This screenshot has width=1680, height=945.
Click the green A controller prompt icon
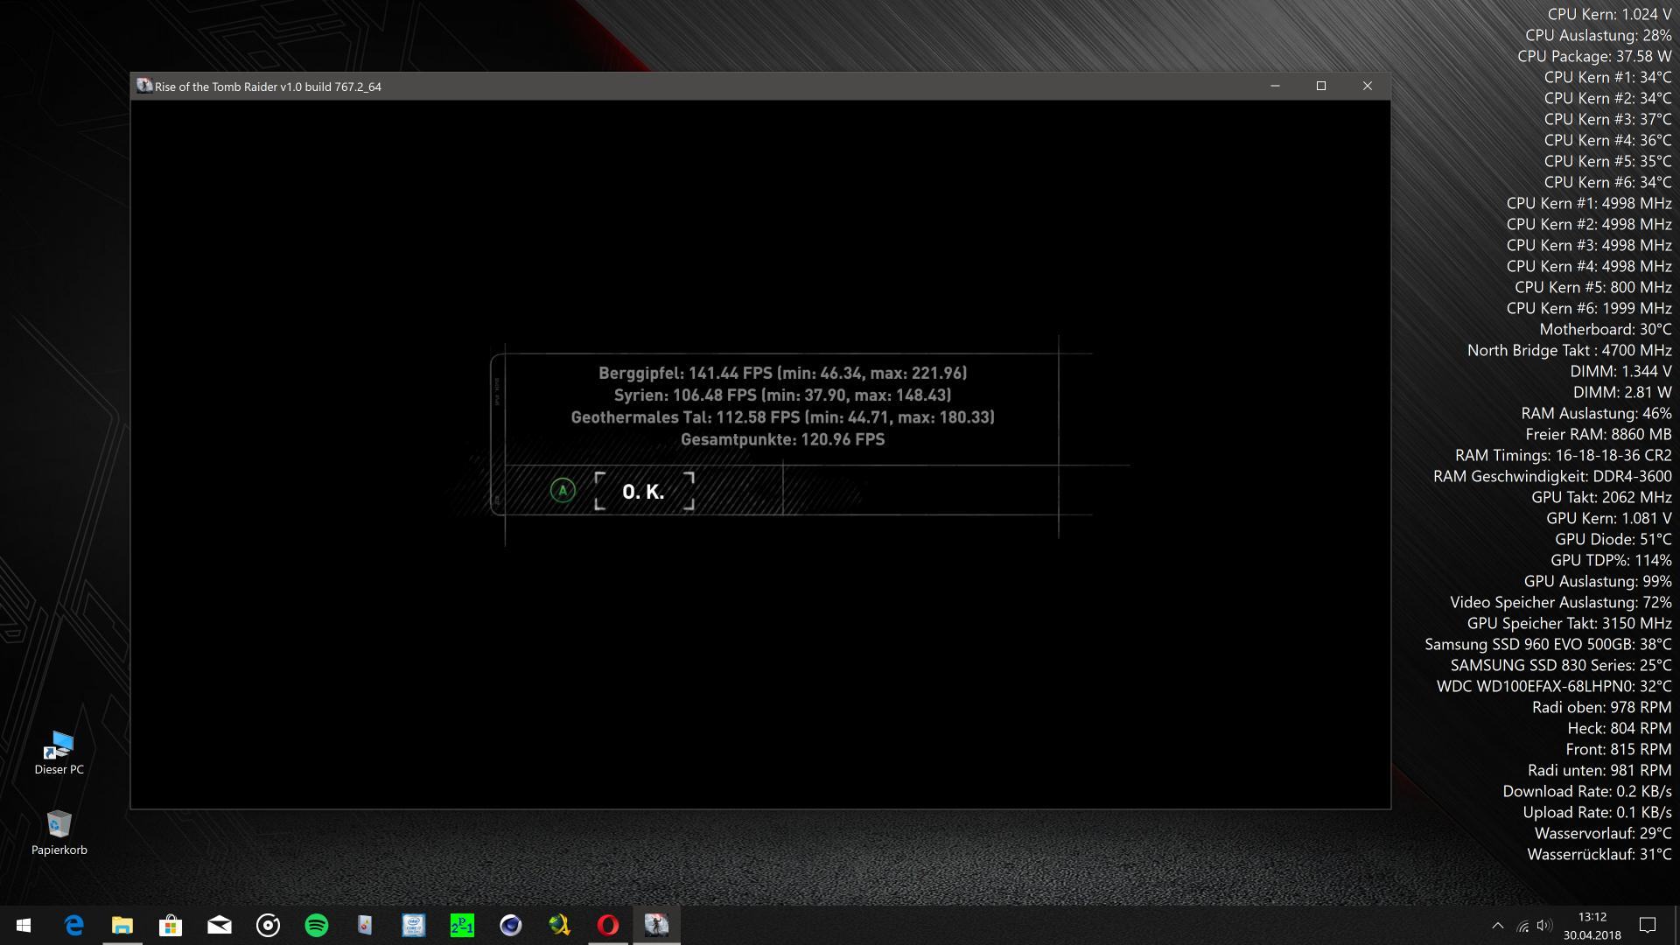coord(563,490)
